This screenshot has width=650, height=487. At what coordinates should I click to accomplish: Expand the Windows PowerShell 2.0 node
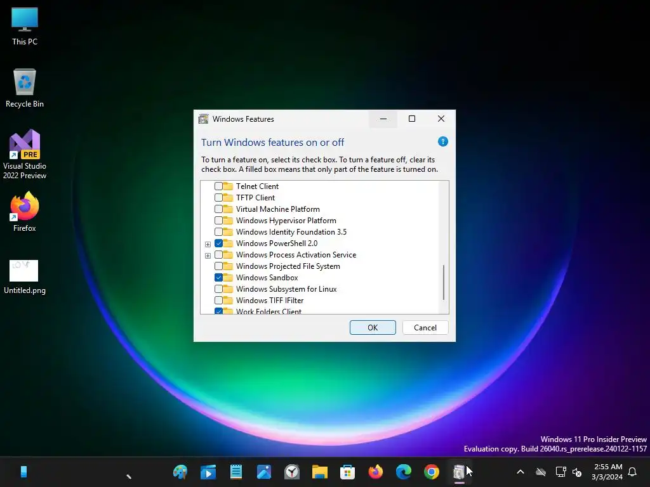[208, 244]
